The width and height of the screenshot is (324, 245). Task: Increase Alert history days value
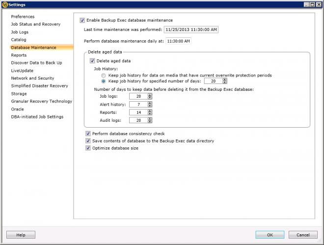coord(150,103)
